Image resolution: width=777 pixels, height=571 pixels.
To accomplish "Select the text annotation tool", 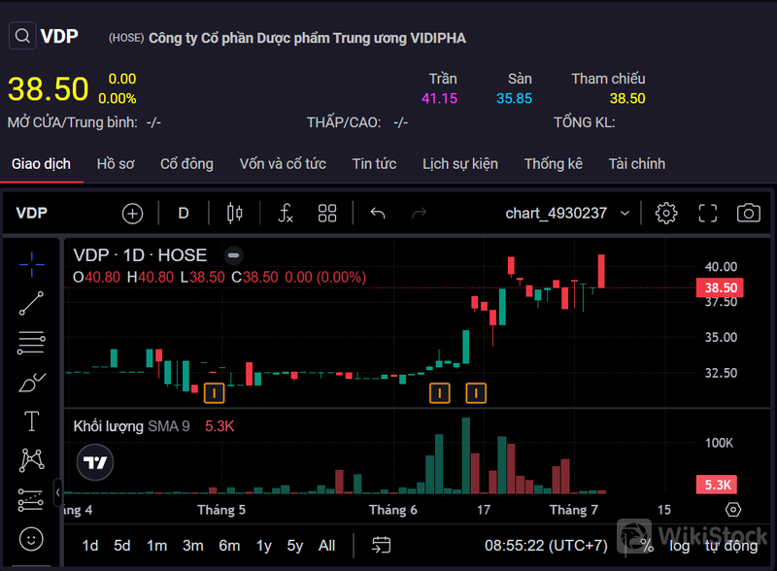I will [31, 420].
